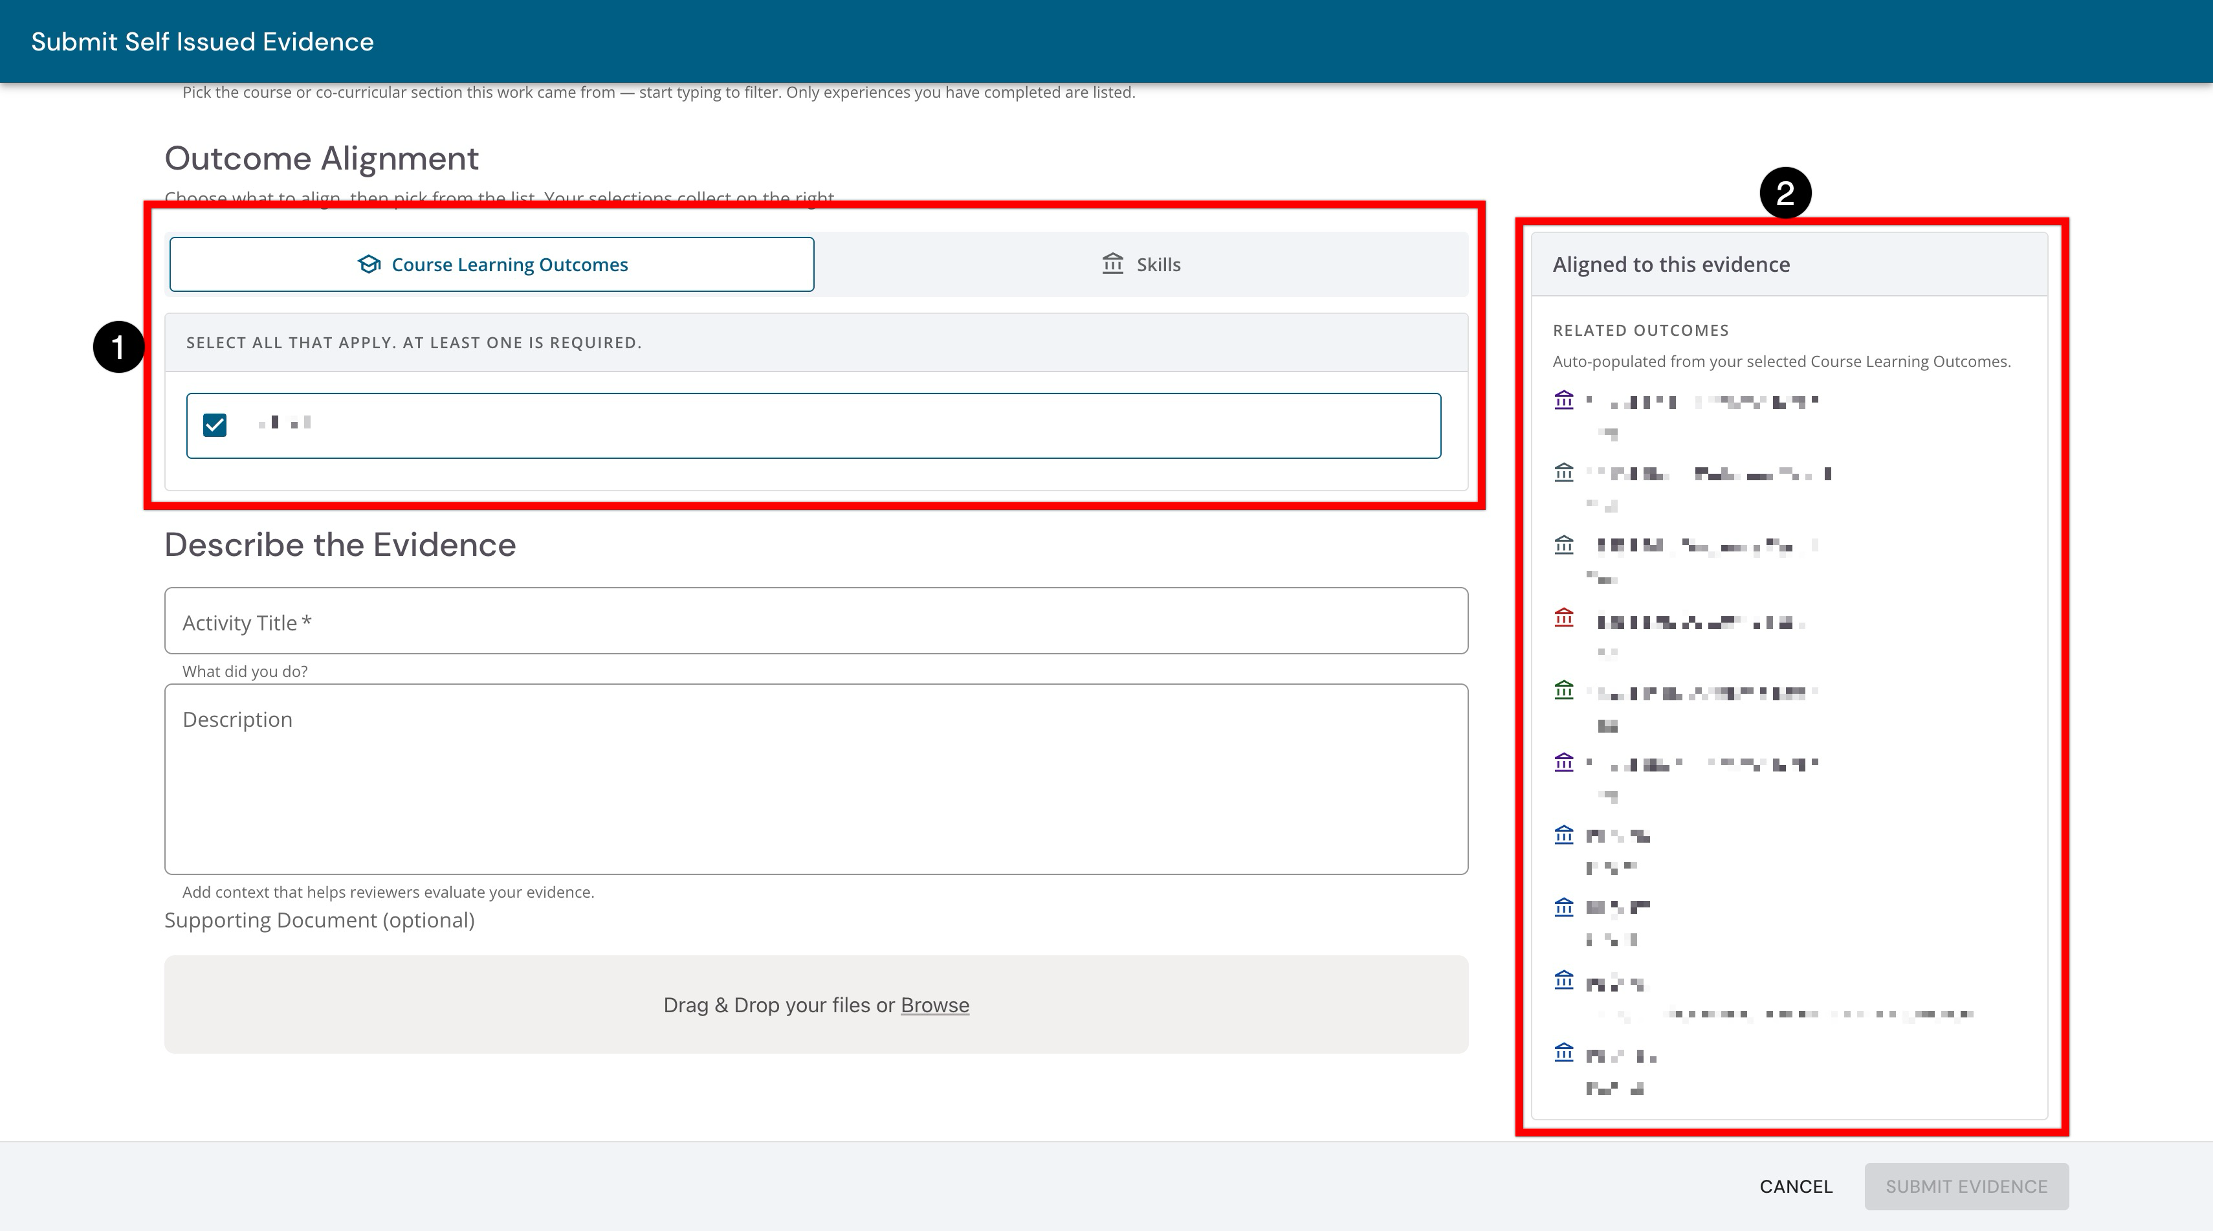Click the Submit Evidence button
The height and width of the screenshot is (1231, 2213).
1966,1186
